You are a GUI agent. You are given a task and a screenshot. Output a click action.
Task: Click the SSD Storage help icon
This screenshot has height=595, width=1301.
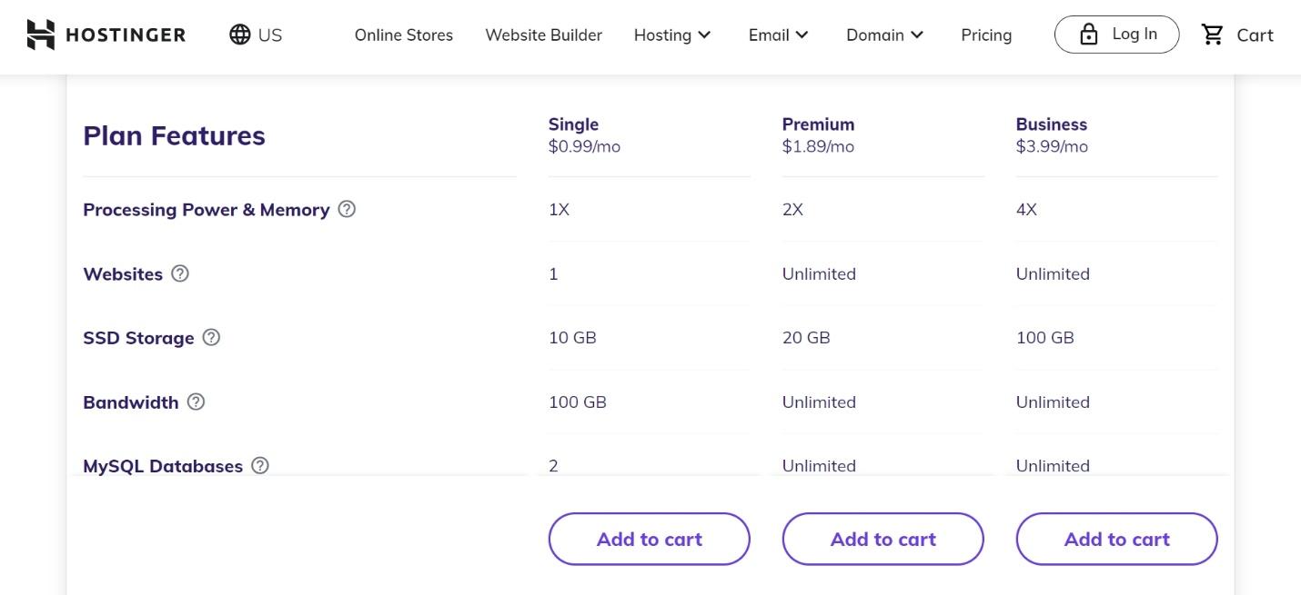point(211,337)
